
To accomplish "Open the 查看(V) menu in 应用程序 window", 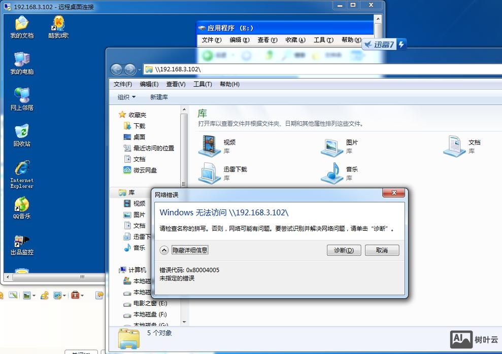I will tap(267, 40).
